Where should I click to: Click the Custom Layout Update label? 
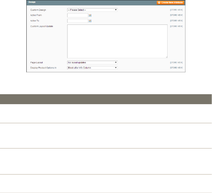[42, 26]
